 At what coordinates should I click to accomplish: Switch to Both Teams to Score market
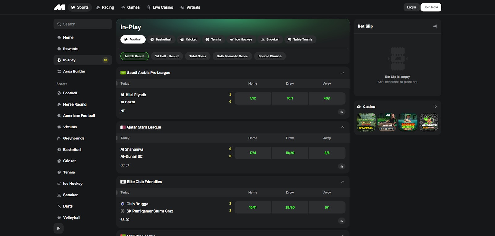point(232,56)
